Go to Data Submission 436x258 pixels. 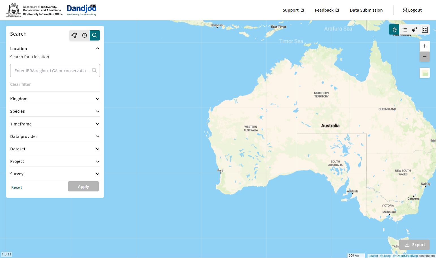[x=366, y=10]
